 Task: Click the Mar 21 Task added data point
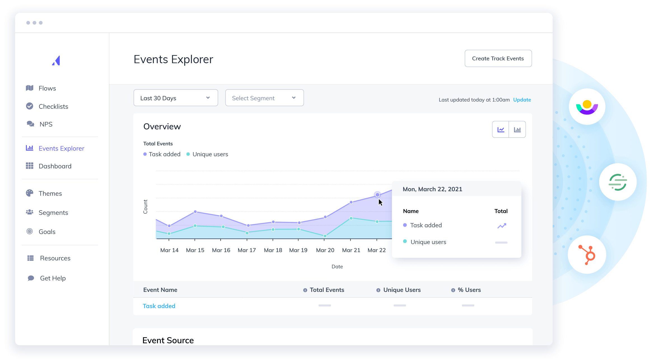tap(351, 202)
